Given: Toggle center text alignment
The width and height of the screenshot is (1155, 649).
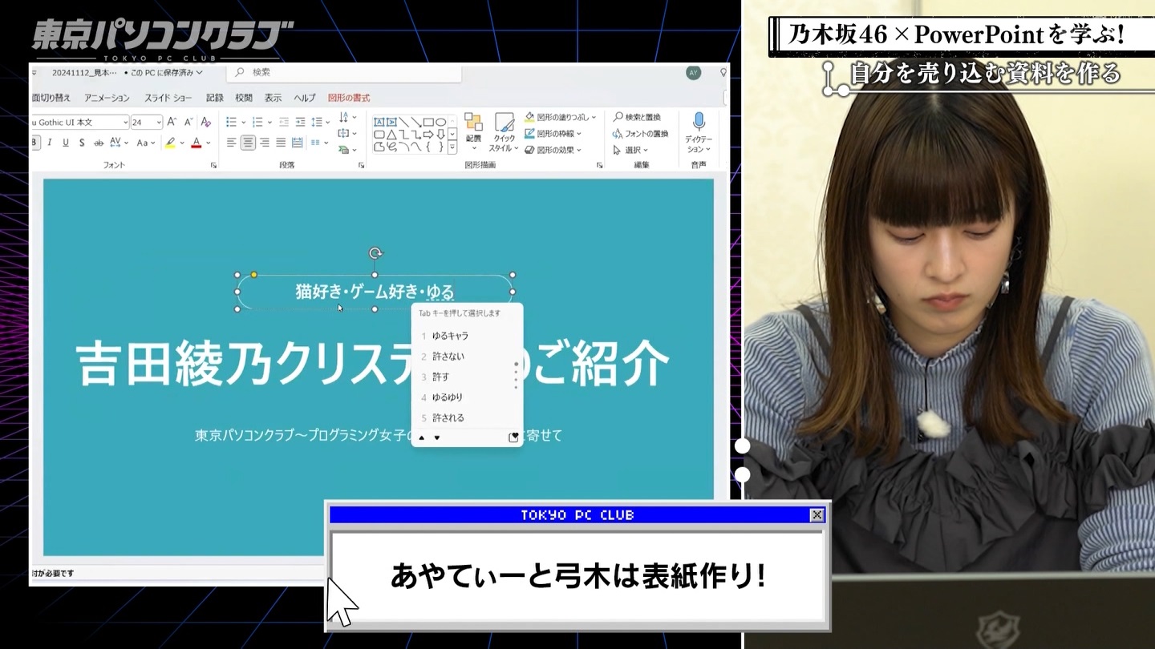Looking at the screenshot, I should pyautogui.click(x=248, y=143).
